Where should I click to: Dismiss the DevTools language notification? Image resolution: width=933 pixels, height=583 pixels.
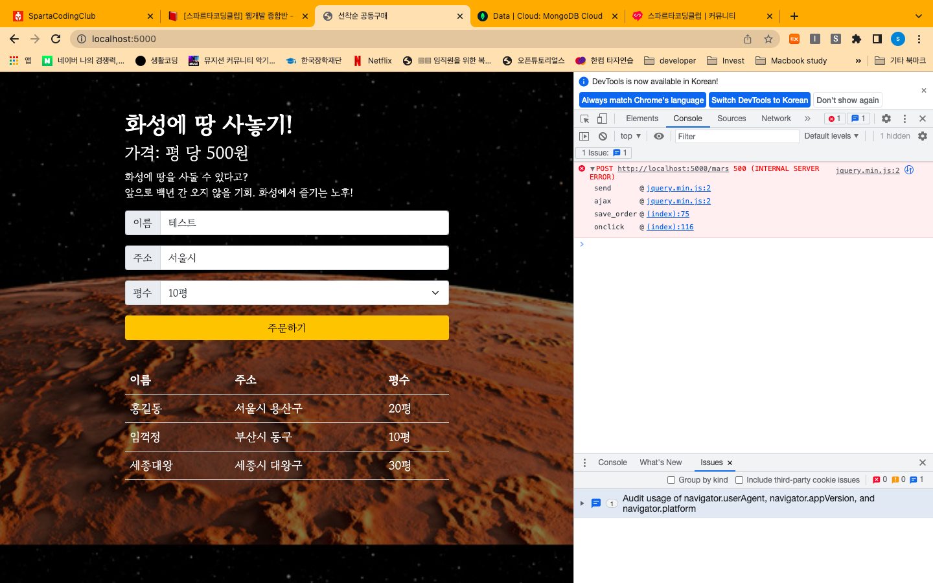point(924,90)
